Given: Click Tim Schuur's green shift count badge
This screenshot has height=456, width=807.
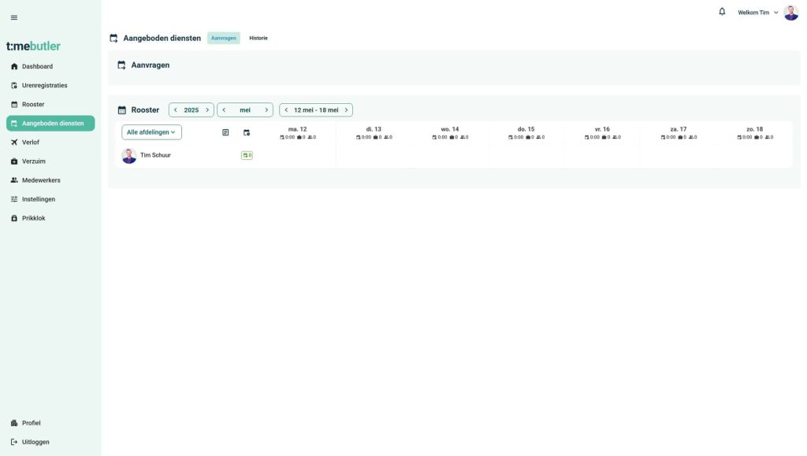Looking at the screenshot, I should click(247, 155).
